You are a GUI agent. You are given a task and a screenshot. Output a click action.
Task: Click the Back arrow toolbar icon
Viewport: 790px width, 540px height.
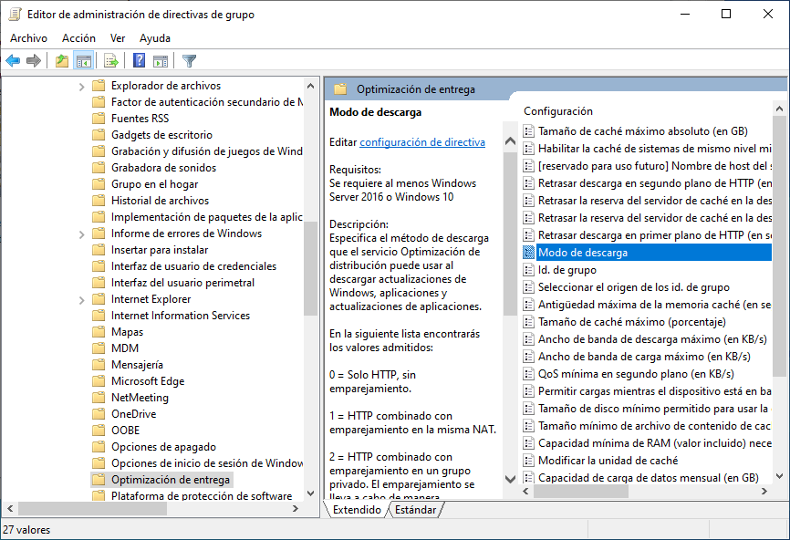pos(13,61)
